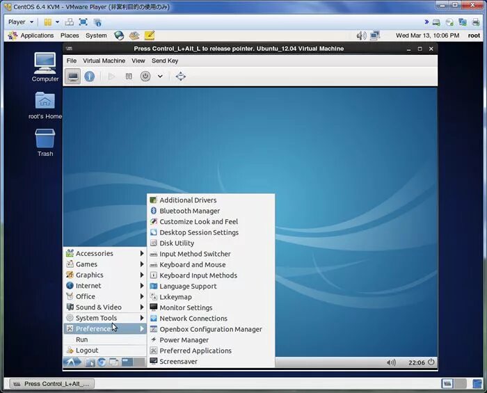The width and height of the screenshot is (487, 393).
Task: Expand Internet submenu
Action: (105, 286)
